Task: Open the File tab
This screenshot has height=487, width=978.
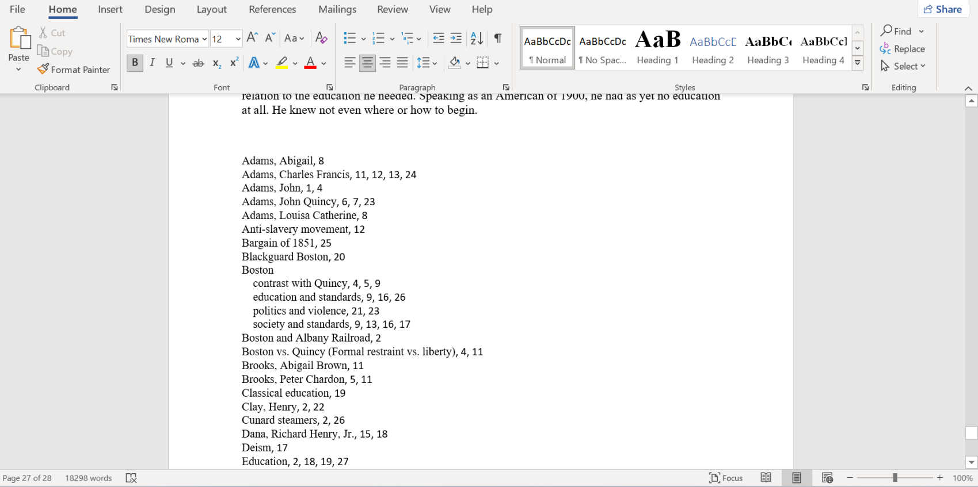Action: (x=17, y=9)
